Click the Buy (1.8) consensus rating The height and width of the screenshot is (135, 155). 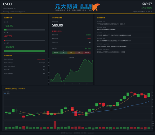88,48
